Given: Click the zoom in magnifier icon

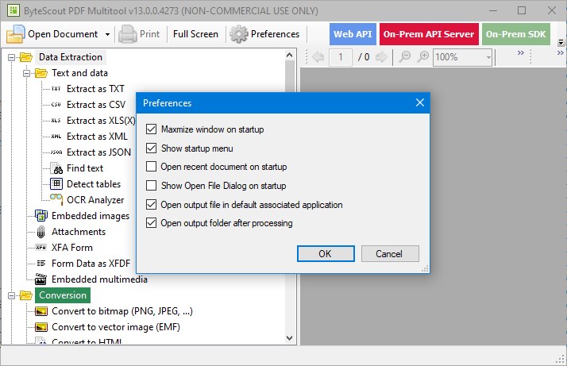Looking at the screenshot, I should tap(422, 57).
